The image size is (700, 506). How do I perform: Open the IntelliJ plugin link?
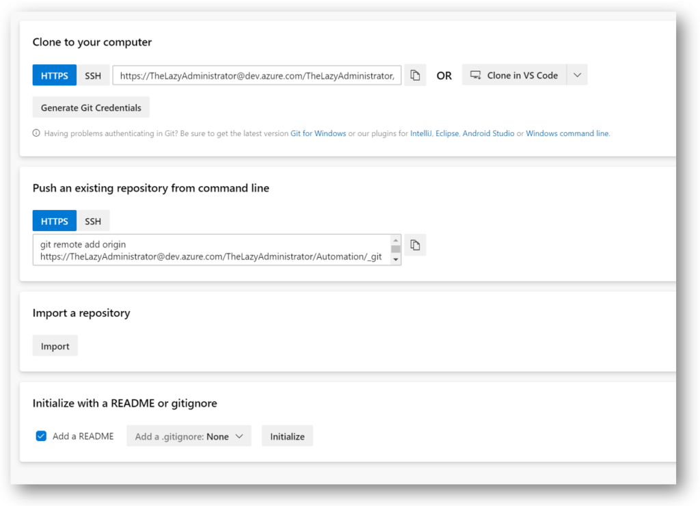pyautogui.click(x=420, y=133)
